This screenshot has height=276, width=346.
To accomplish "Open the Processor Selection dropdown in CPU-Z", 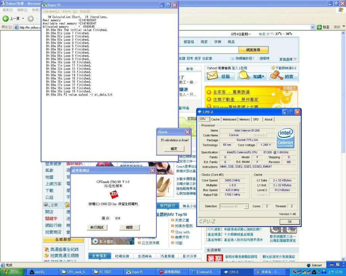I will [246, 206].
